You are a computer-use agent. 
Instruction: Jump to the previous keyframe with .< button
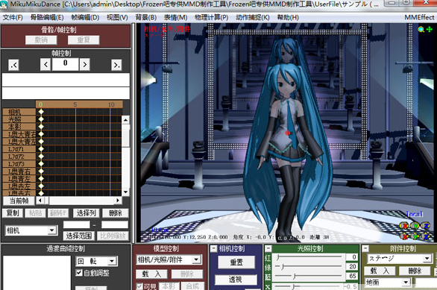pos(13,65)
